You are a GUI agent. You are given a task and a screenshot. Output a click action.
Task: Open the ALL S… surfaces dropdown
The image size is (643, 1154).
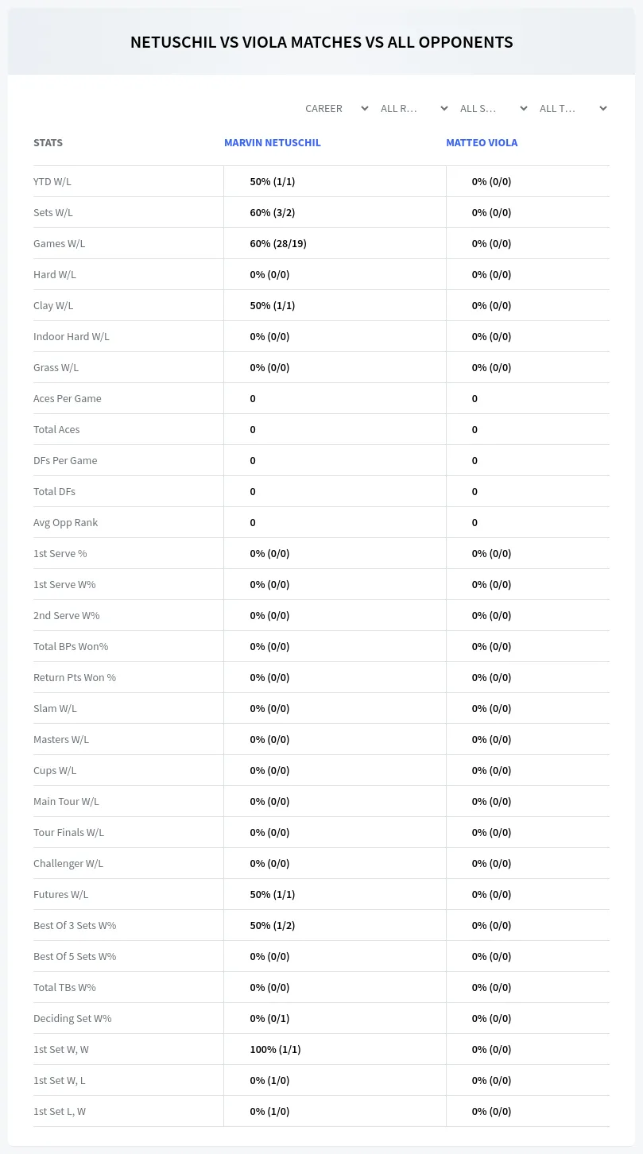pyautogui.click(x=494, y=108)
